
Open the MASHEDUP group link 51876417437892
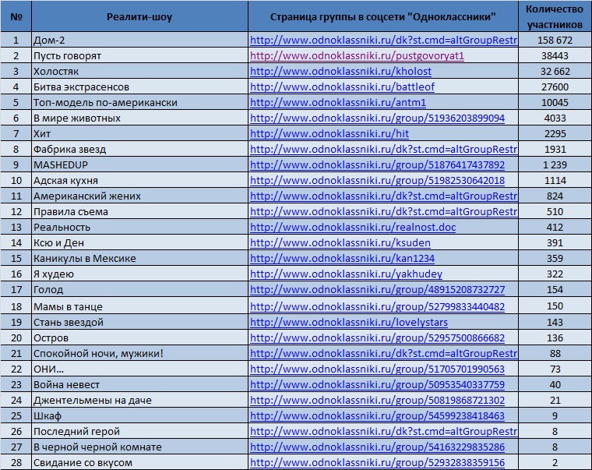(x=377, y=165)
